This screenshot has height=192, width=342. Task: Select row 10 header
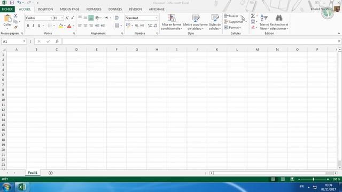click(3, 100)
